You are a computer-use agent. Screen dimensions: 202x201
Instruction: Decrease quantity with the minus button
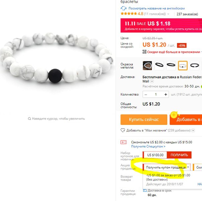(x=146, y=94)
